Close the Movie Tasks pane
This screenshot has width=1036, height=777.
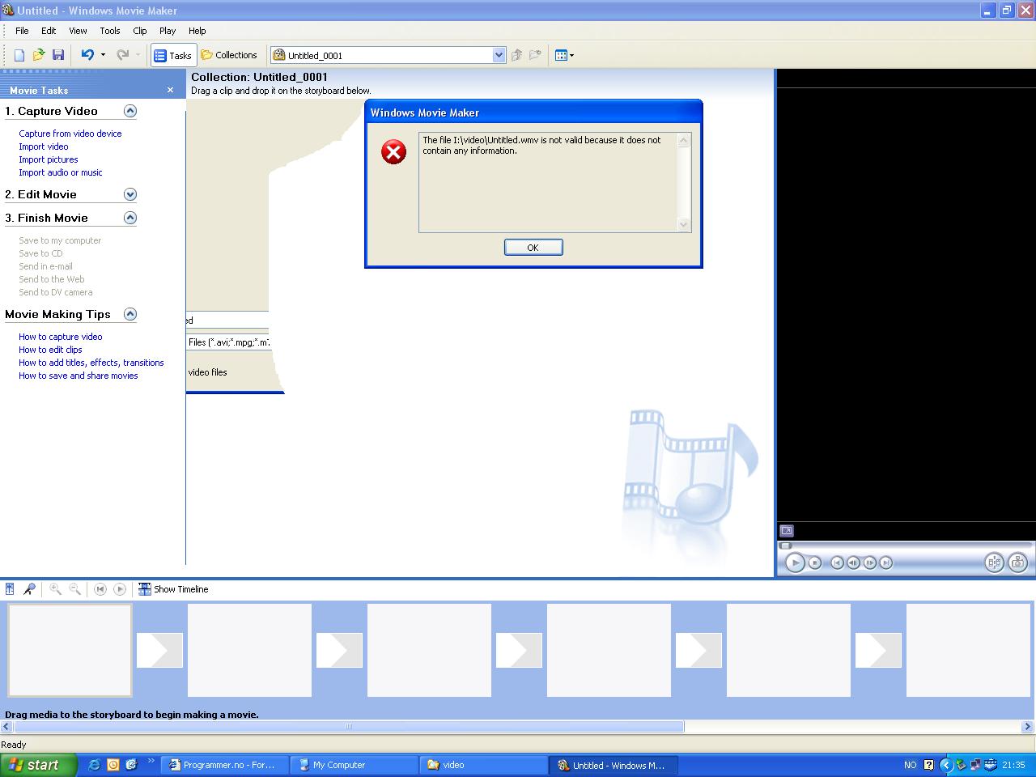(x=170, y=90)
